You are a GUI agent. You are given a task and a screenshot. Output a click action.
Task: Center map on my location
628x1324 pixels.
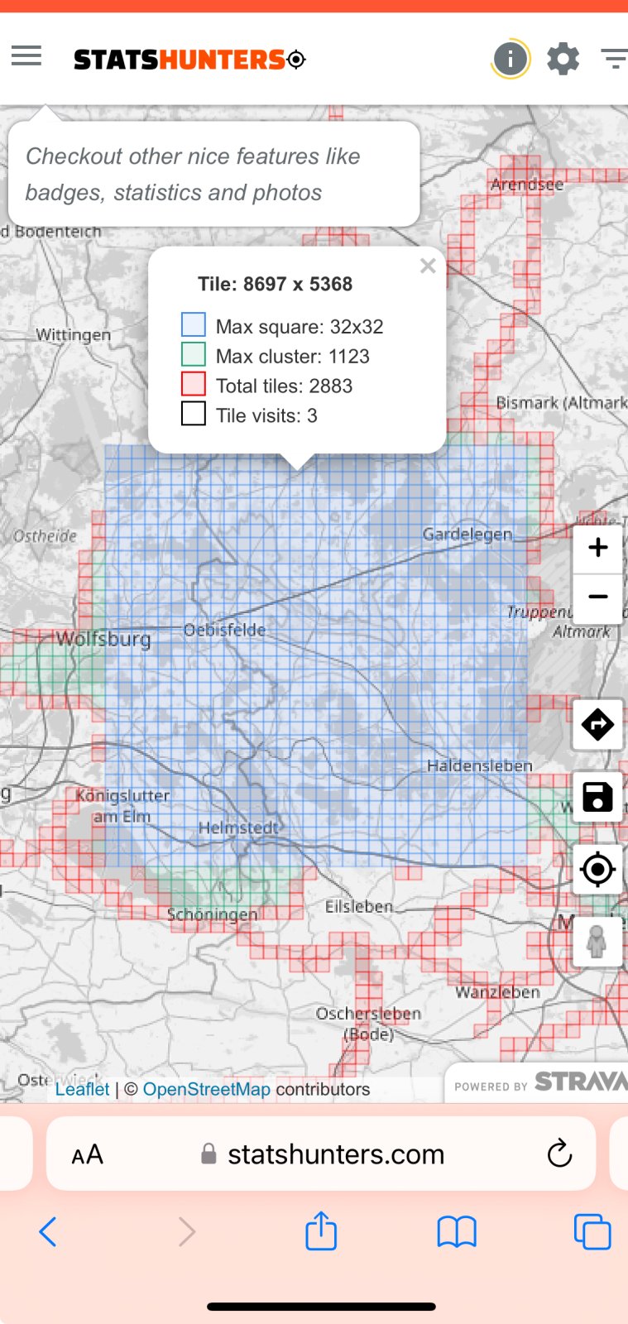click(597, 870)
